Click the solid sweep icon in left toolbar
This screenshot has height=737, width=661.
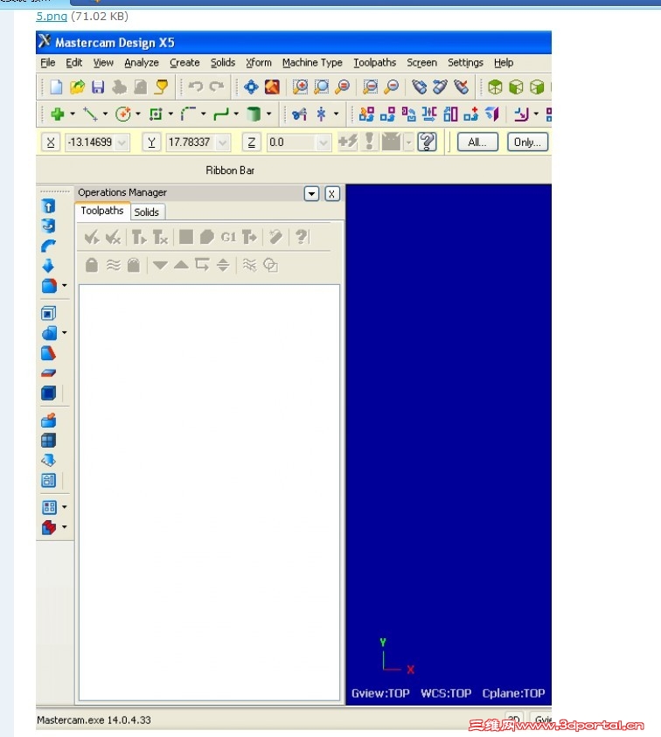coord(48,246)
